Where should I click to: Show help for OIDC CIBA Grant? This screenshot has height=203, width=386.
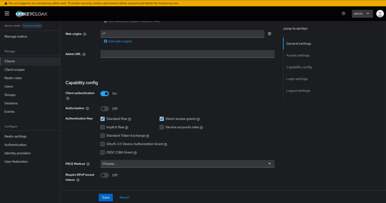point(135,153)
